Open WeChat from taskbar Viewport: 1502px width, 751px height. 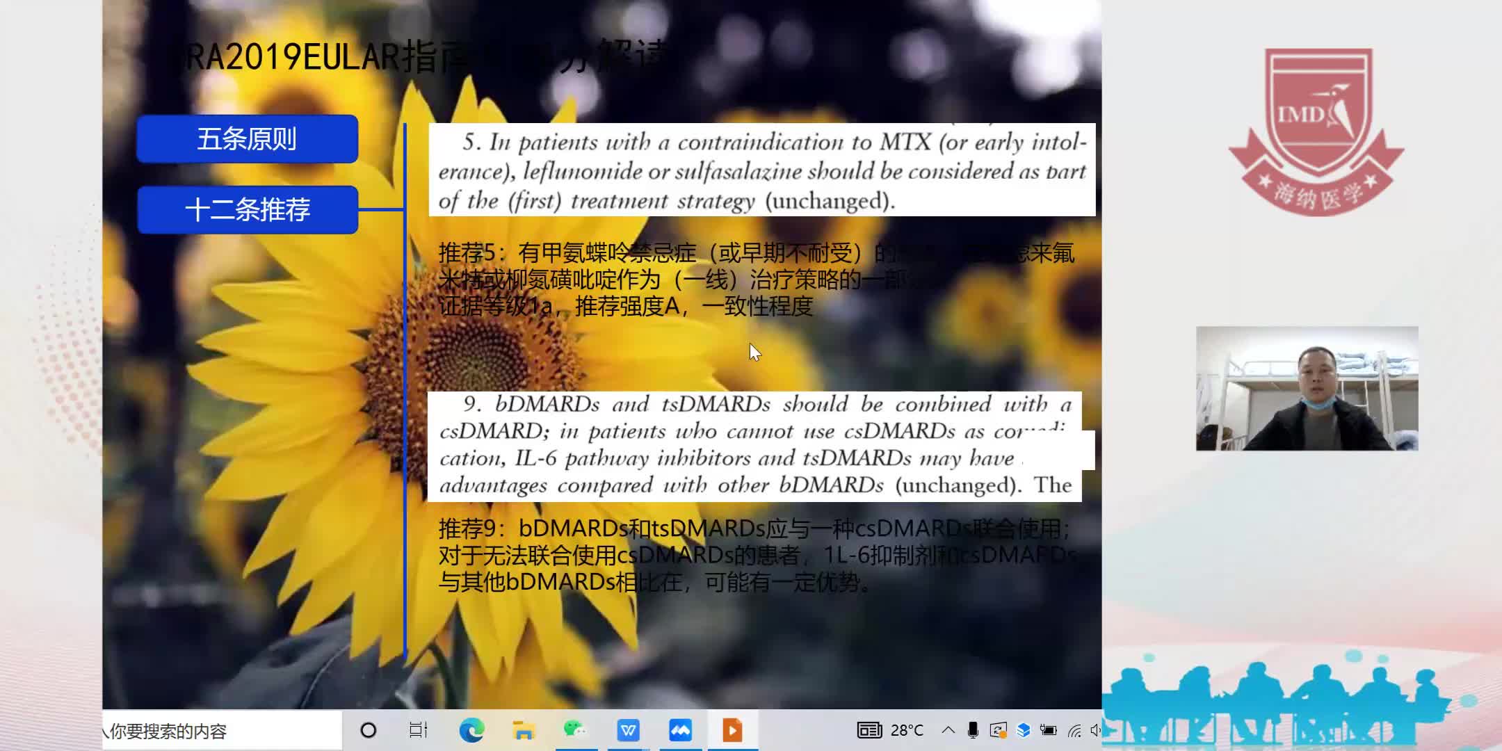click(575, 730)
